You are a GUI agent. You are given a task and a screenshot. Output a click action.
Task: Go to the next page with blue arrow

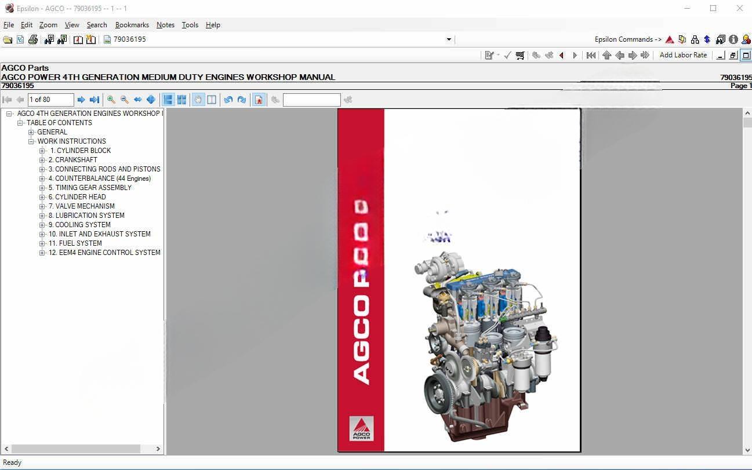(81, 100)
